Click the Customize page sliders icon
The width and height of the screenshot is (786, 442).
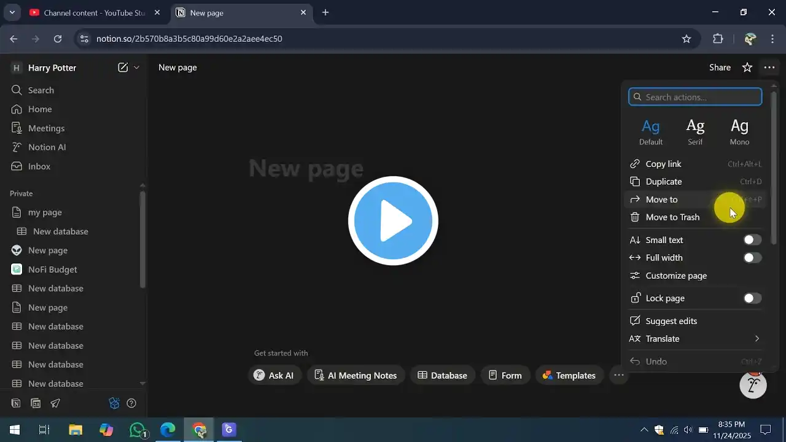point(635,276)
